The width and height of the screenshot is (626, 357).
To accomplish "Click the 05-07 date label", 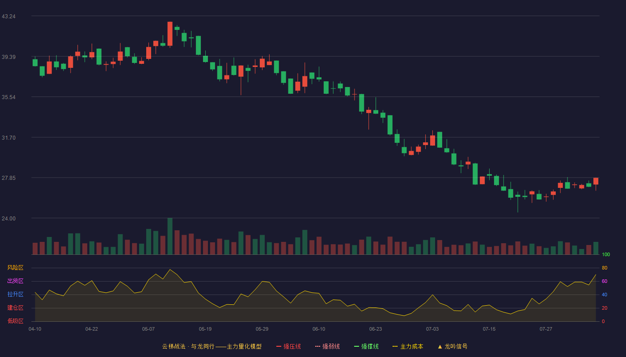I will tap(148, 329).
